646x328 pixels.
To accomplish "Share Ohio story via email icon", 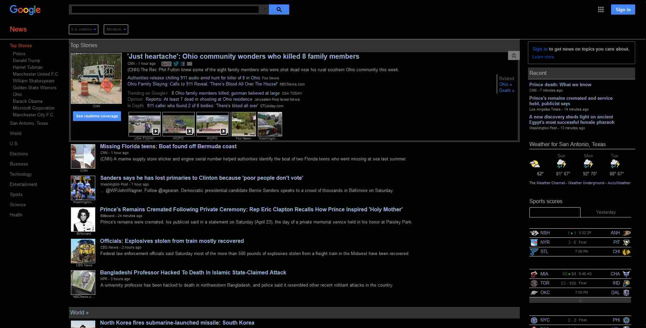I will coord(190,63).
